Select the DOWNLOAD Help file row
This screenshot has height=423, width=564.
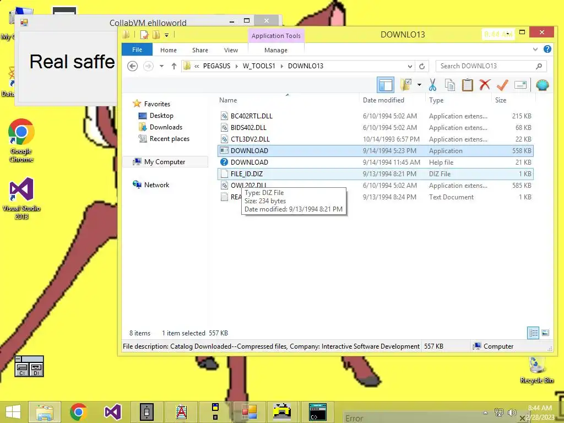(x=376, y=162)
